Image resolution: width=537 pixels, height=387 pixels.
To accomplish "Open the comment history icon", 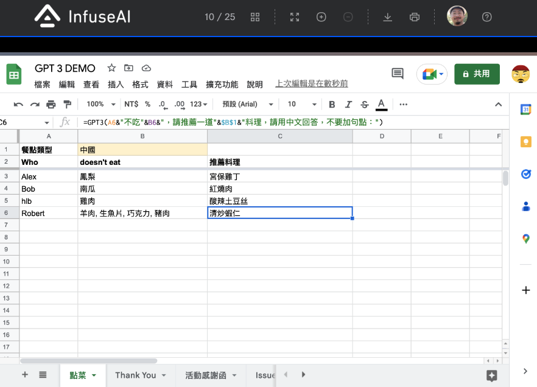I will click(398, 74).
